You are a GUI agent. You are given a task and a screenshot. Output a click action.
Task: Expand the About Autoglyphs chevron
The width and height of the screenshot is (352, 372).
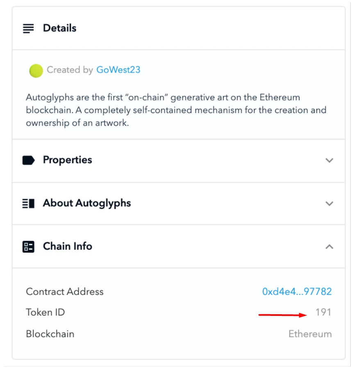pos(329,203)
